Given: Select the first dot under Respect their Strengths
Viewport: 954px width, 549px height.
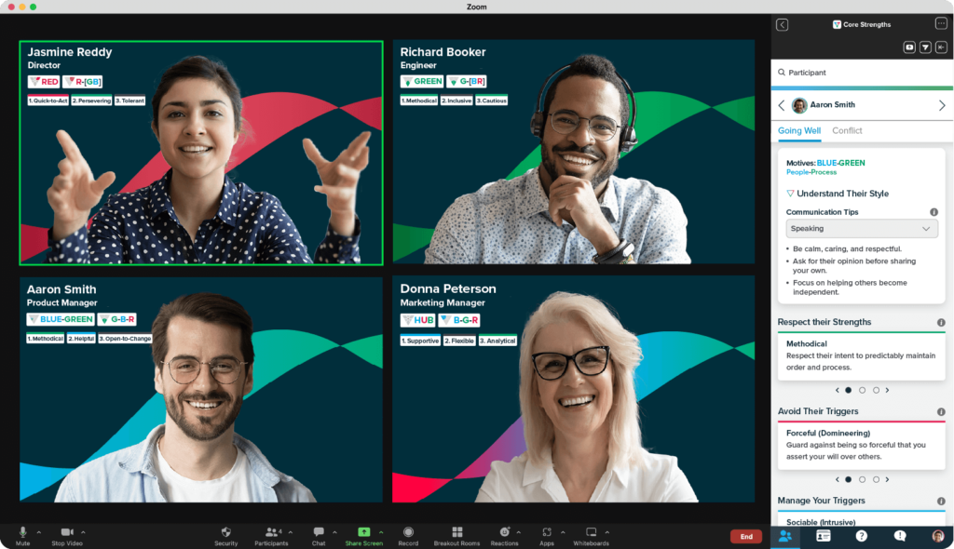Looking at the screenshot, I should (x=848, y=390).
